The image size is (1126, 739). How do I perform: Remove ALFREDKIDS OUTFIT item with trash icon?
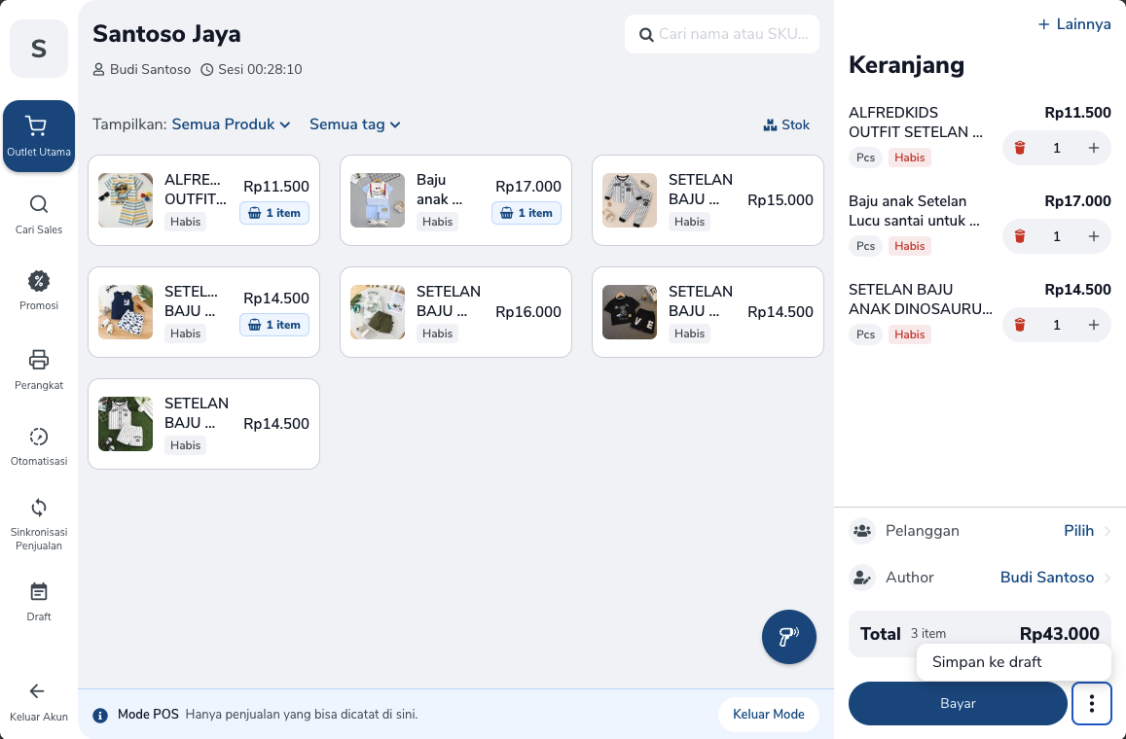click(1020, 148)
